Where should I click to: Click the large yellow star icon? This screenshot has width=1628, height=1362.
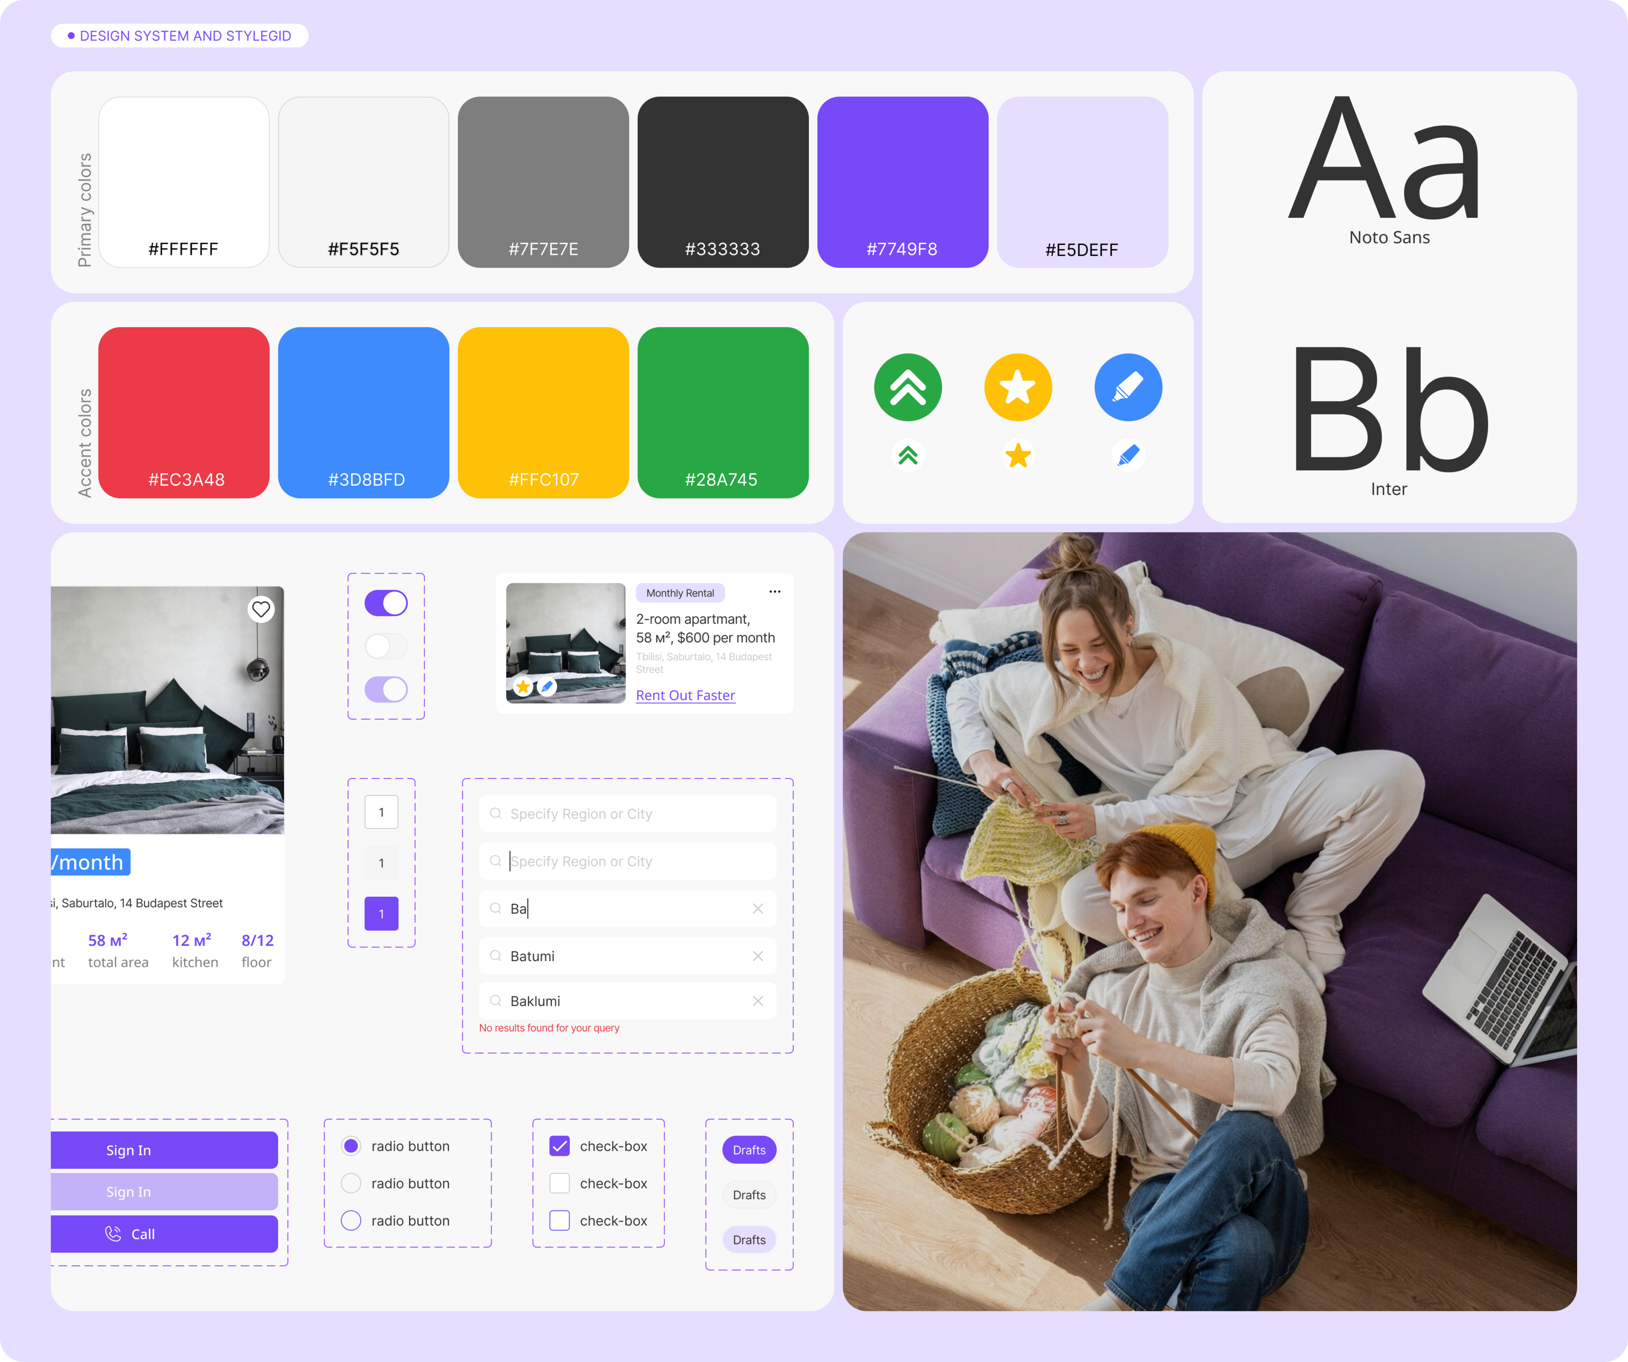(x=1018, y=388)
